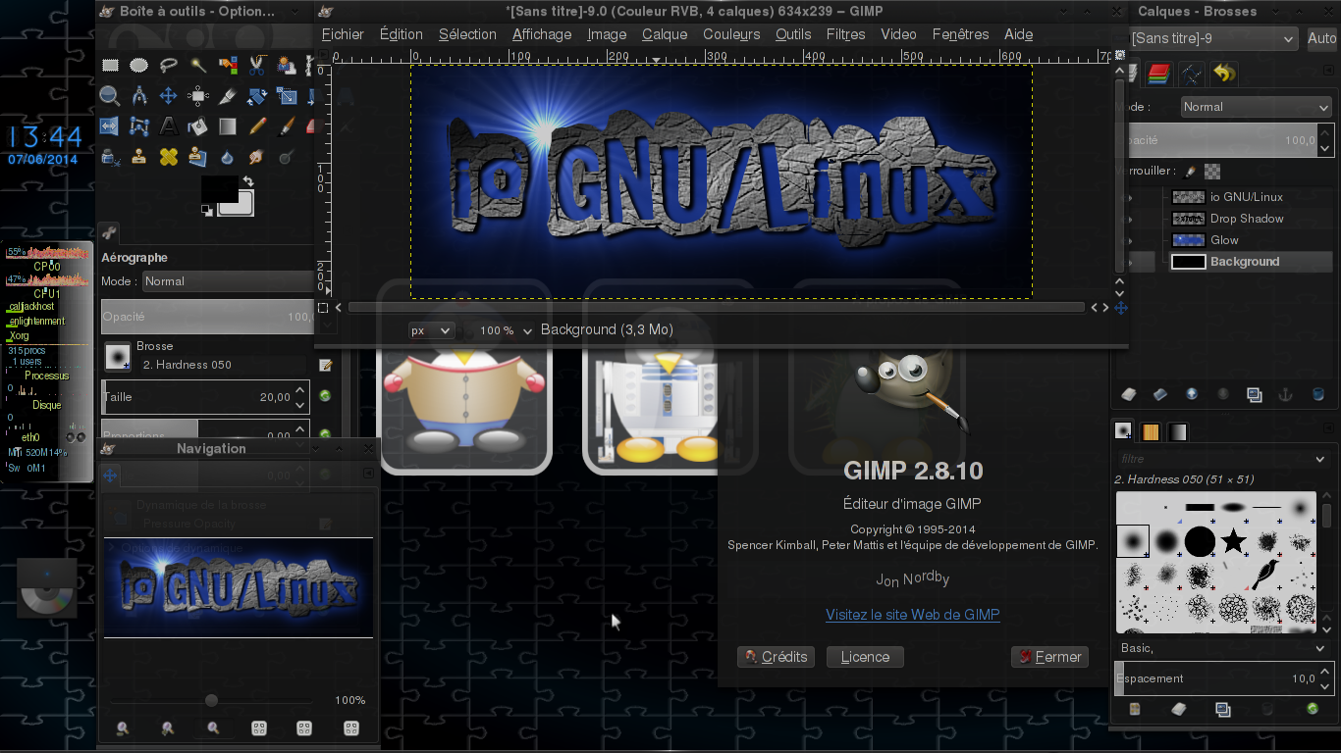This screenshot has height=753, width=1341.
Task: Click the Licence button
Action: [x=865, y=657]
